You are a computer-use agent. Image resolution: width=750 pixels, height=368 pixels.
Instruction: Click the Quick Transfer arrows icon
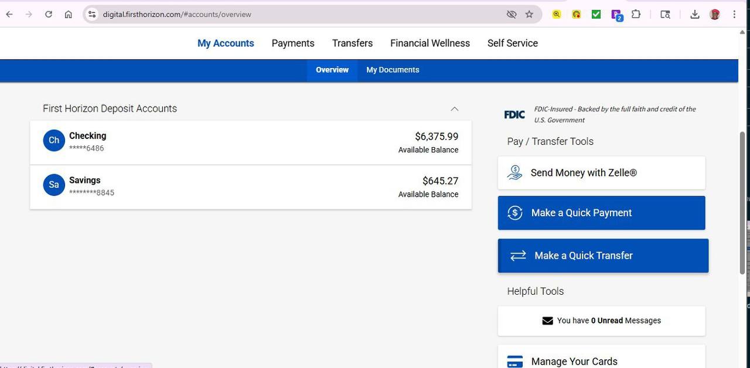518,255
